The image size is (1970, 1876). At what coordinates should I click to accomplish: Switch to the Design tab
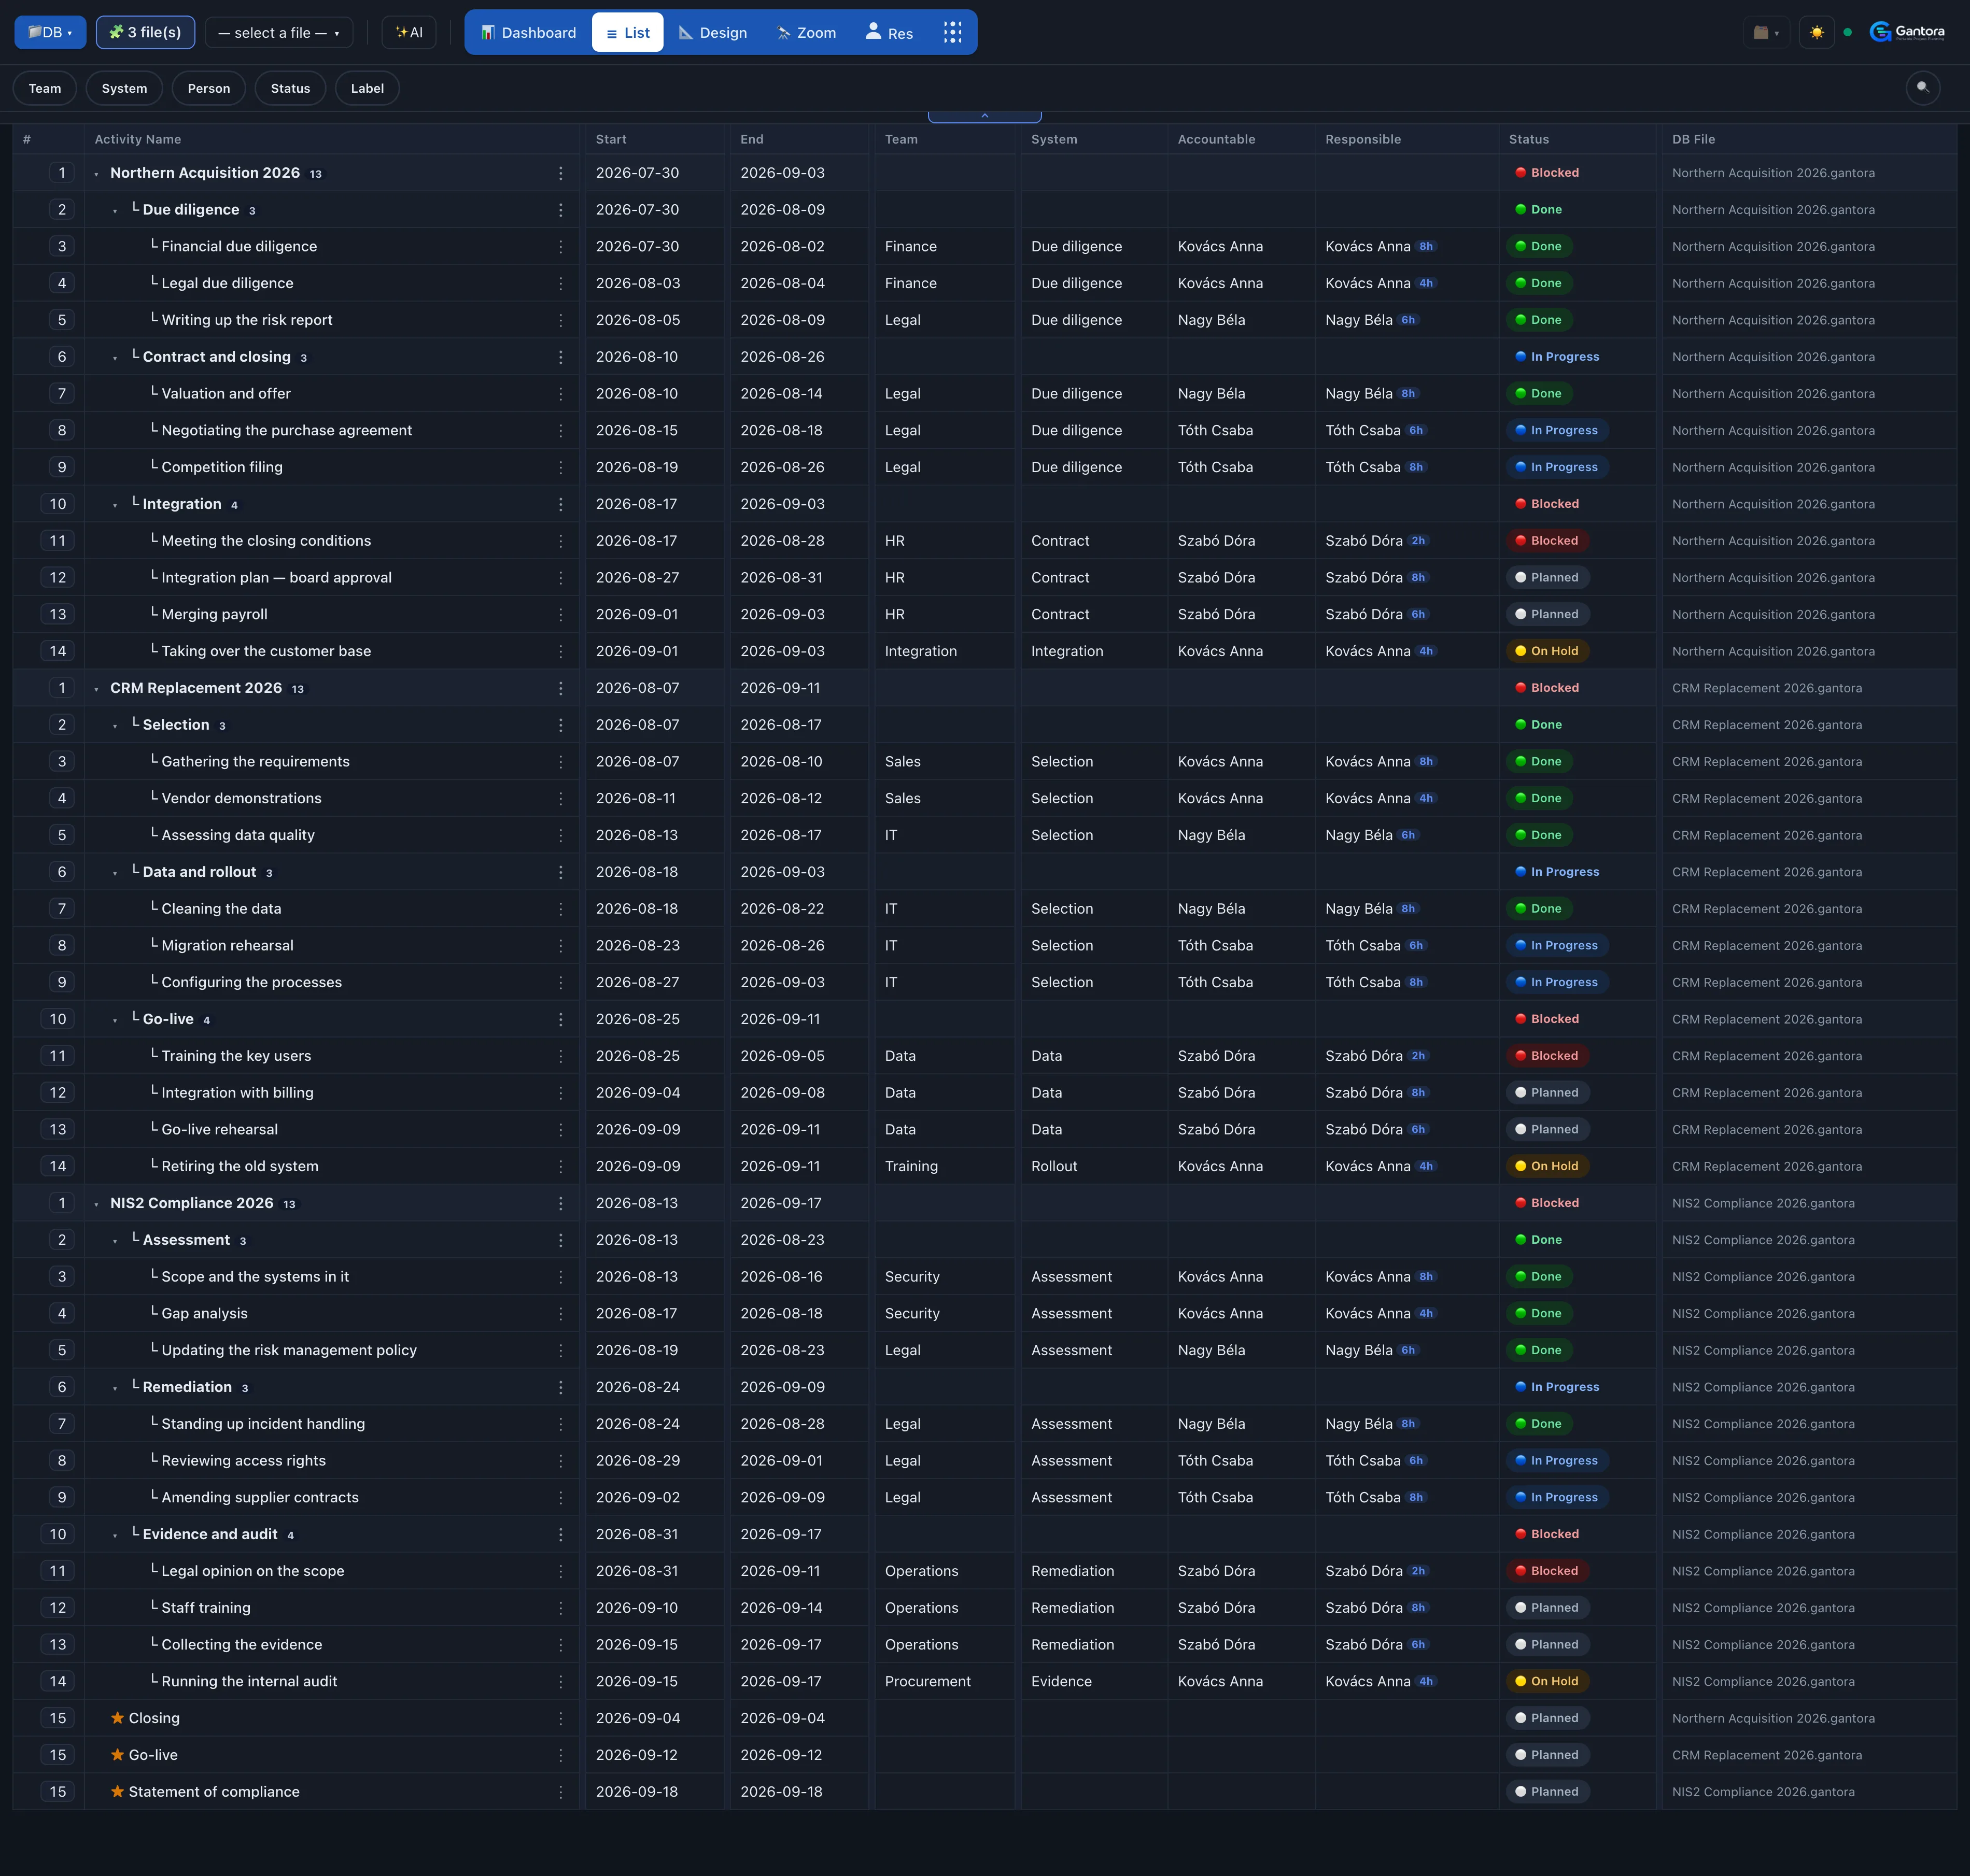[712, 32]
